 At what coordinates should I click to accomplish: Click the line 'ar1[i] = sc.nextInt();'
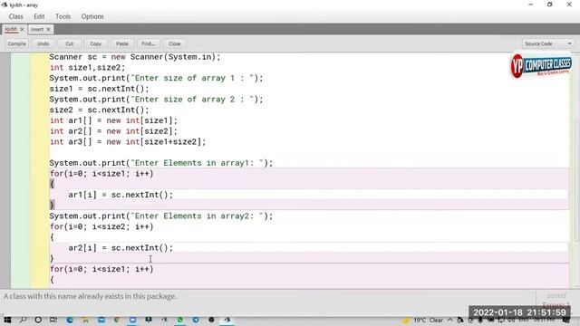point(121,195)
